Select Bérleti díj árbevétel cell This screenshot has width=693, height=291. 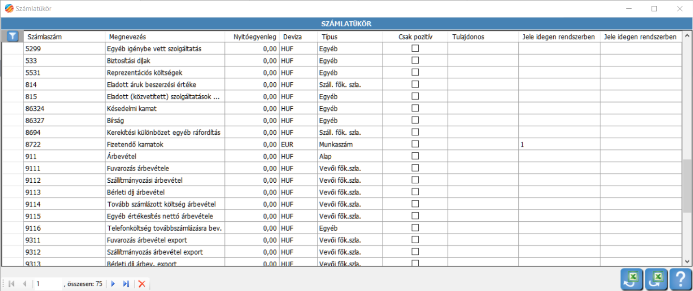165,192
